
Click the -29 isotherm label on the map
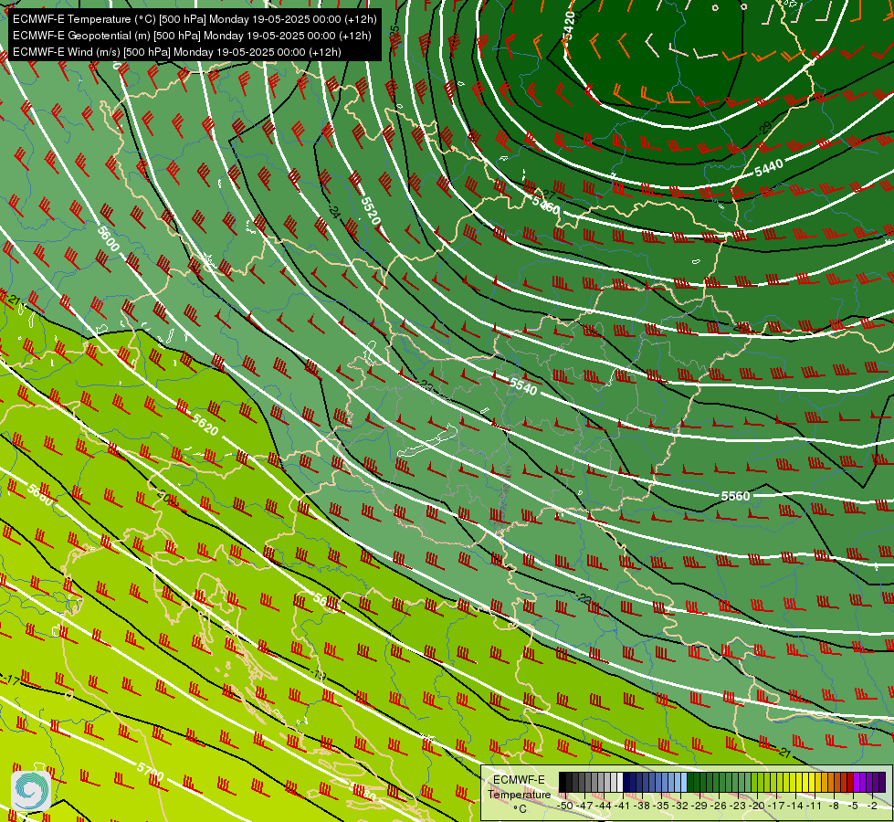click(x=763, y=129)
